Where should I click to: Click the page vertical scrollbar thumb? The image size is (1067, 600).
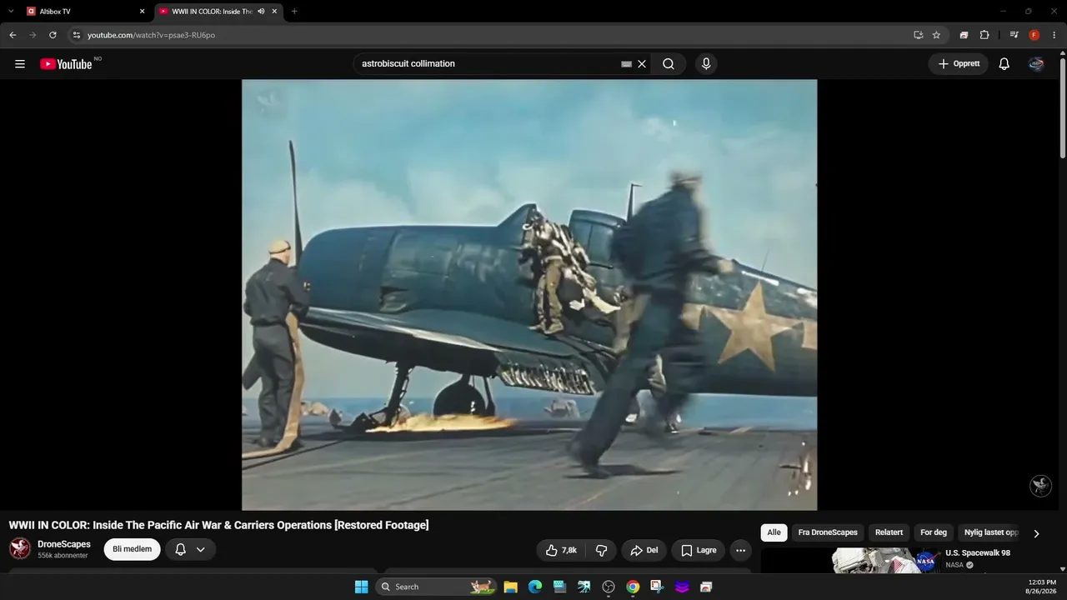pos(1063,108)
